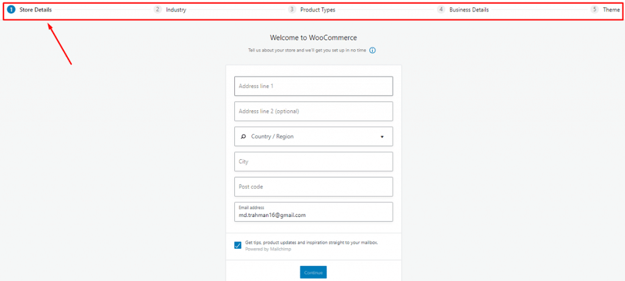Go to the Industry step label
Viewport: 625px width, 281px height.
tap(176, 10)
